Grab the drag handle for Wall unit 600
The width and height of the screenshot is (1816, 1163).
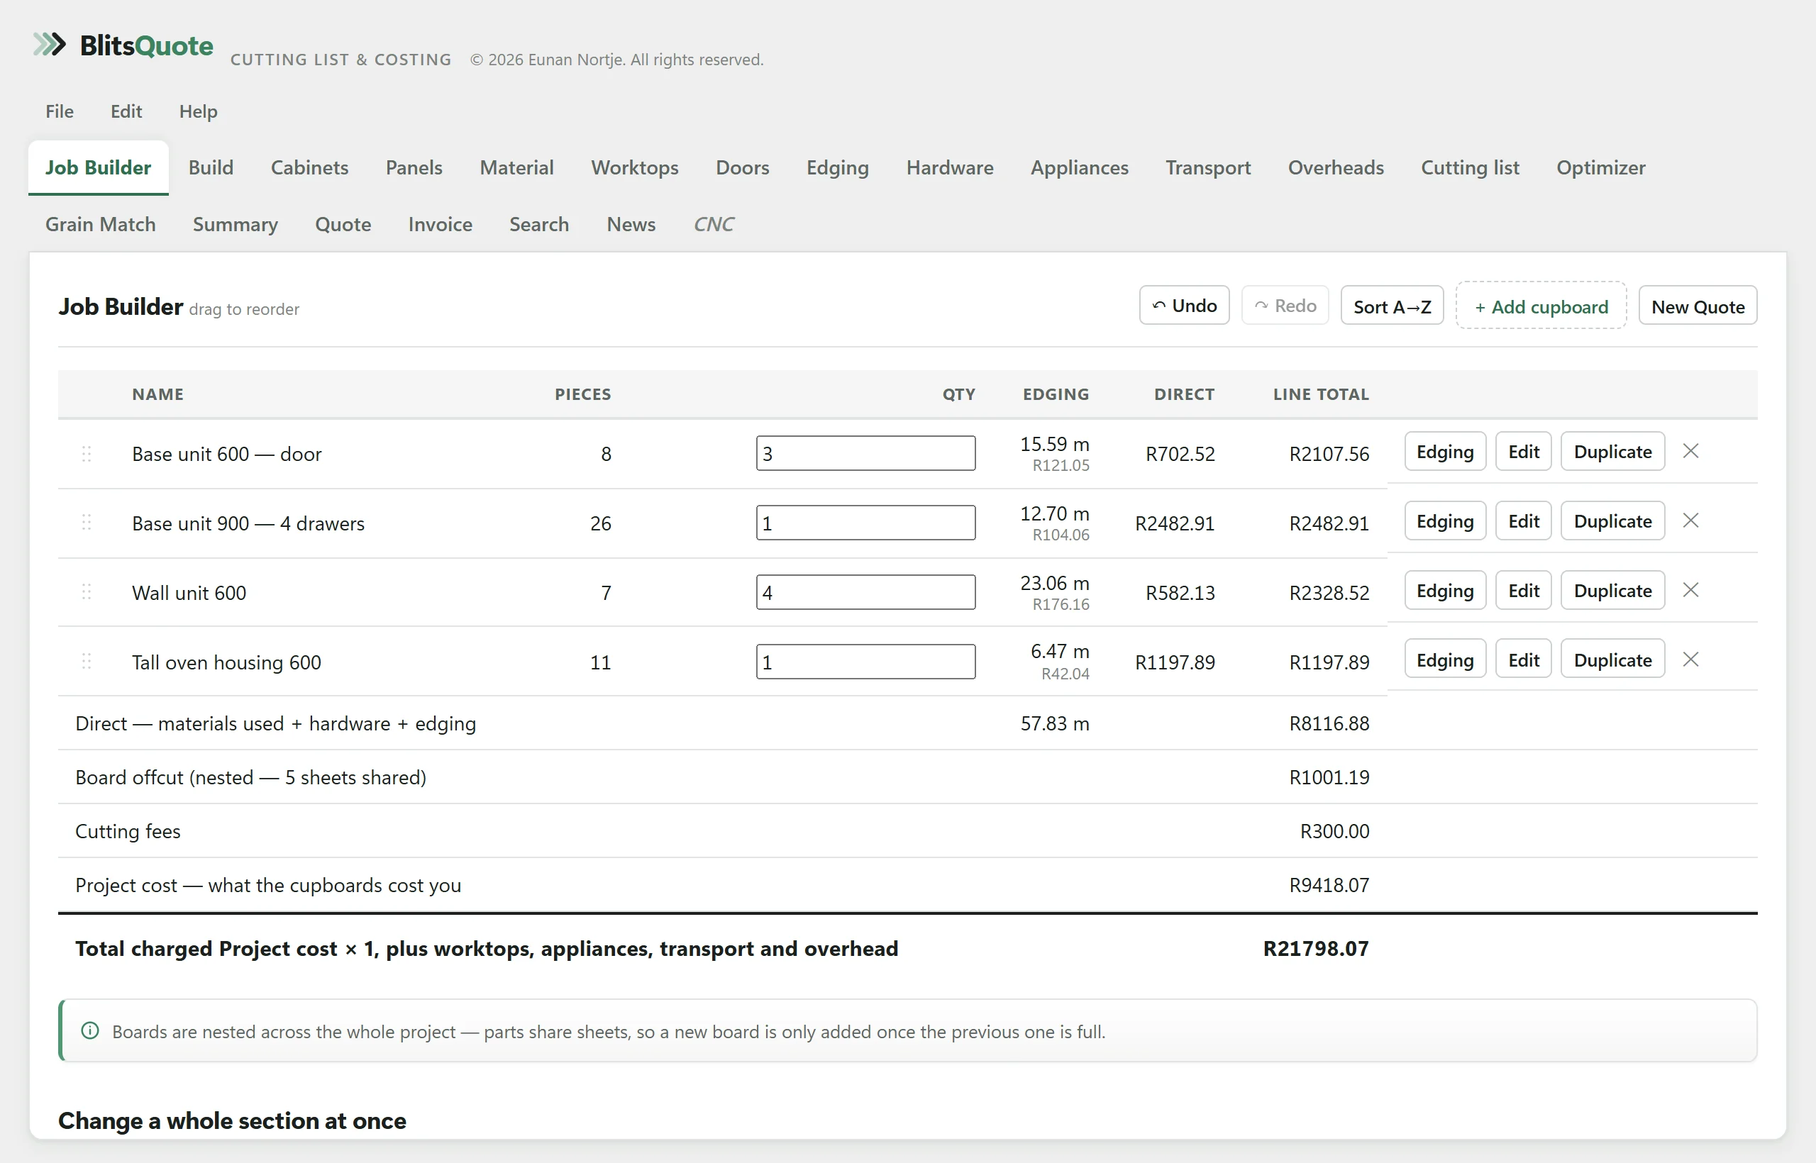point(86,592)
